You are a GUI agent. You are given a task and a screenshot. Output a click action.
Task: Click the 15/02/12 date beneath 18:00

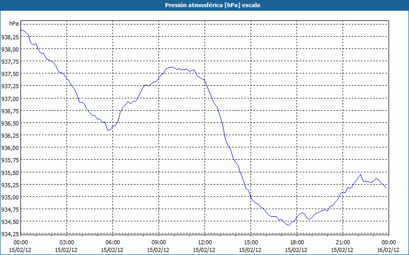pos(296,250)
